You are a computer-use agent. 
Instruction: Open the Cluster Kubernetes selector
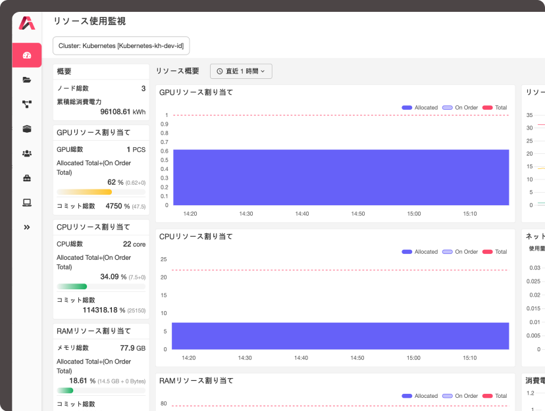120,46
